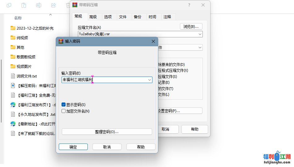Uncheck the 显示密码 checkbox
The image size is (294, 167).
(x=64, y=105)
